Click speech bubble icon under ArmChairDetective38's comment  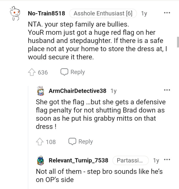pyautogui.click(x=72, y=141)
